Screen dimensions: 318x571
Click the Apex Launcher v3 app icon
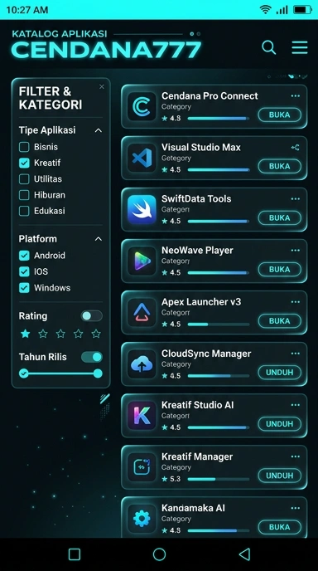(x=142, y=312)
